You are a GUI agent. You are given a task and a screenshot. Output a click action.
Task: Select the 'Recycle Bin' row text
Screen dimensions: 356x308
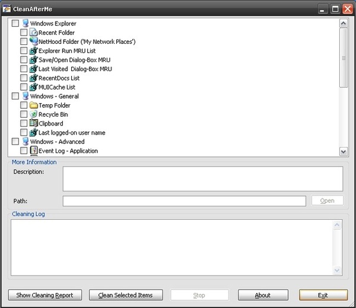coord(53,114)
